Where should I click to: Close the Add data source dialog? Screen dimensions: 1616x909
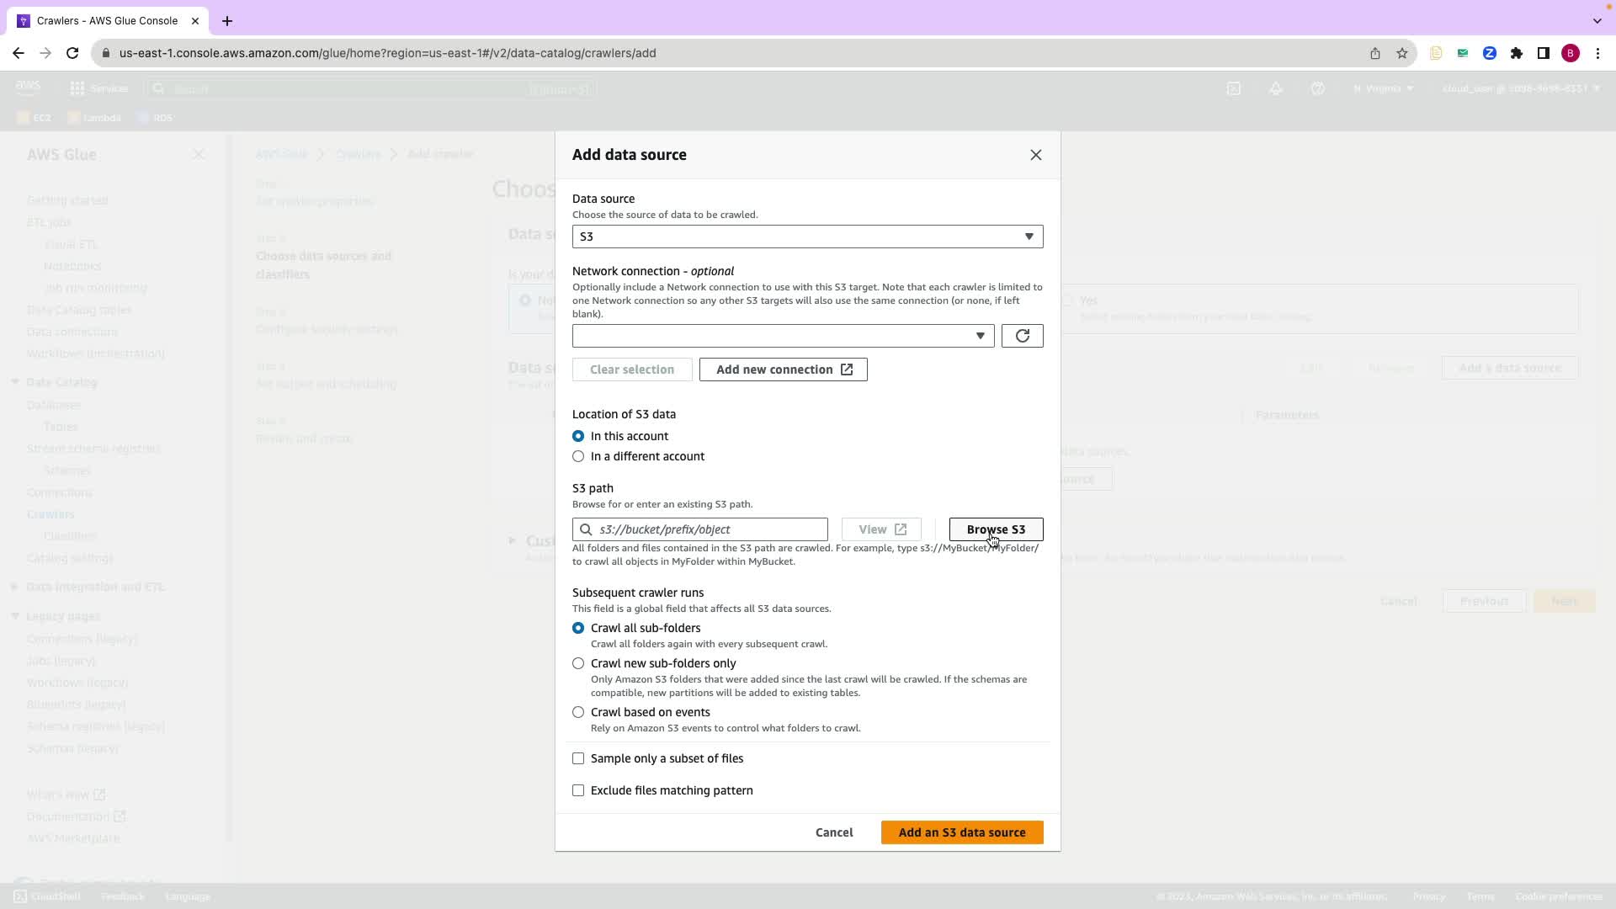click(1035, 155)
